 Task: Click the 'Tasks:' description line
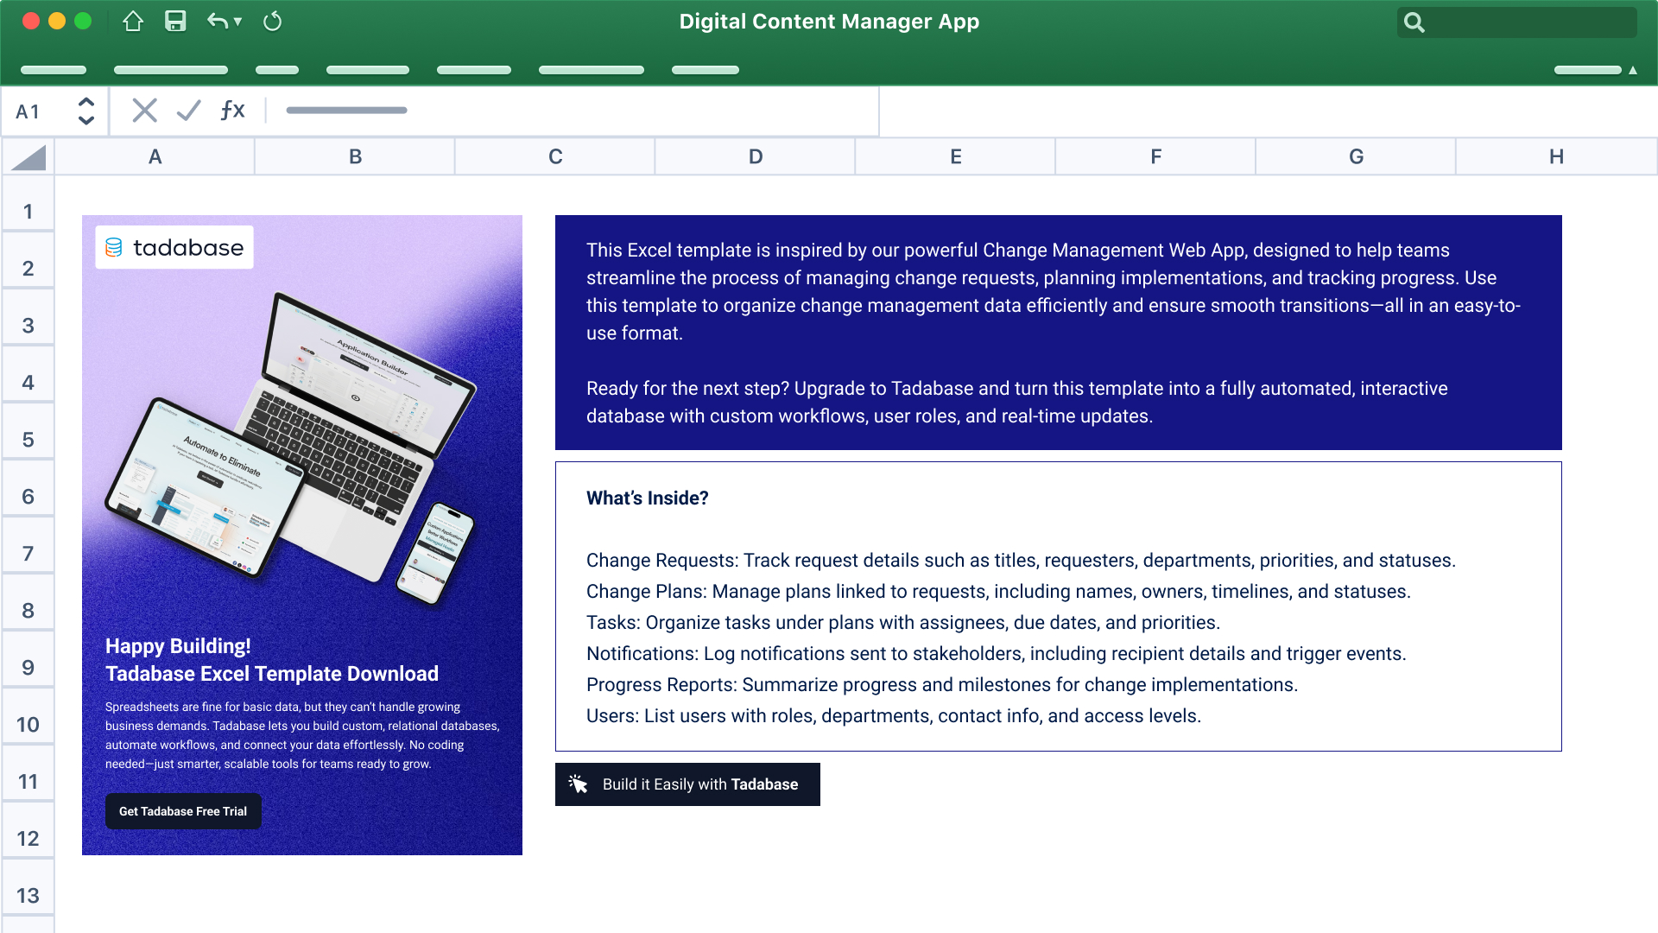(903, 623)
